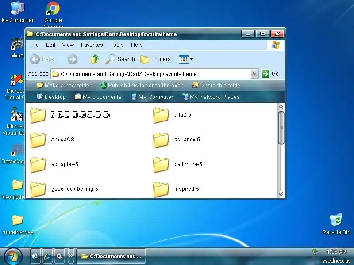Open My Documents from places bar
This screenshot has width=354, height=265.
click(x=98, y=97)
